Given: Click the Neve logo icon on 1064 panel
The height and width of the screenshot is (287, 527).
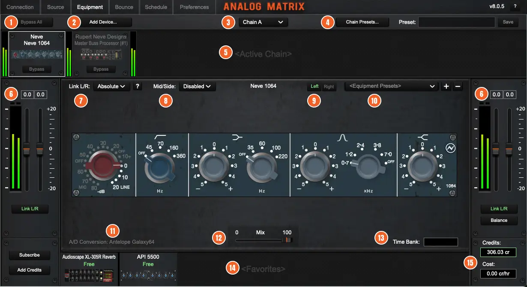Looking at the screenshot, I should click(450, 148).
